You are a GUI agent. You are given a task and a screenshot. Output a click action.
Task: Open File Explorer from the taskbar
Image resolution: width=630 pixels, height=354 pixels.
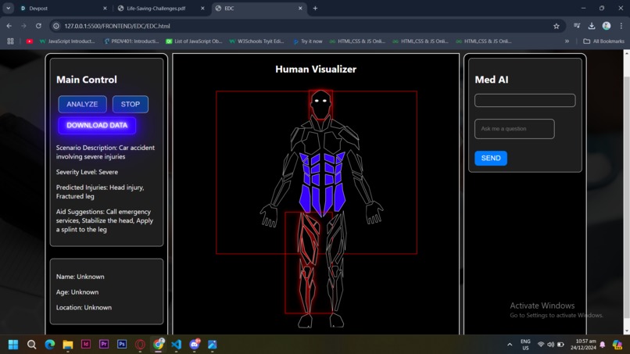pyautogui.click(x=68, y=345)
